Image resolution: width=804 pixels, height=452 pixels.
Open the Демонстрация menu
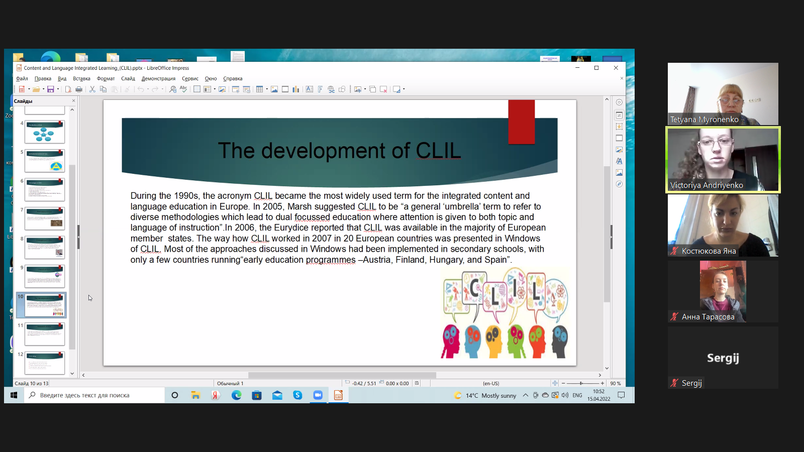[x=158, y=79]
